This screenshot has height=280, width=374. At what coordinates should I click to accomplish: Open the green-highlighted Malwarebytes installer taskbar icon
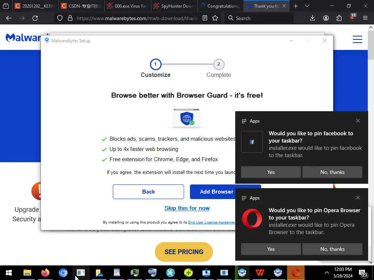[242, 273]
